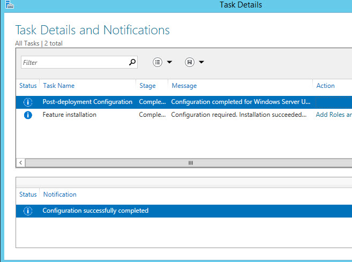Sort tasks by Status column header

pos(28,86)
